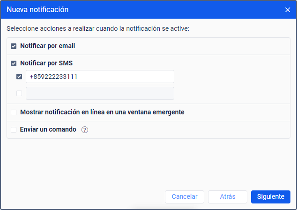
Task: Enable Mostrar notificación en línea checkbox
Action: pyautogui.click(x=14, y=112)
